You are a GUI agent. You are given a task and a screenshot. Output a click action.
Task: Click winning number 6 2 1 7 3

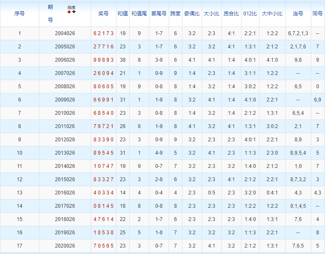(x=104, y=33)
